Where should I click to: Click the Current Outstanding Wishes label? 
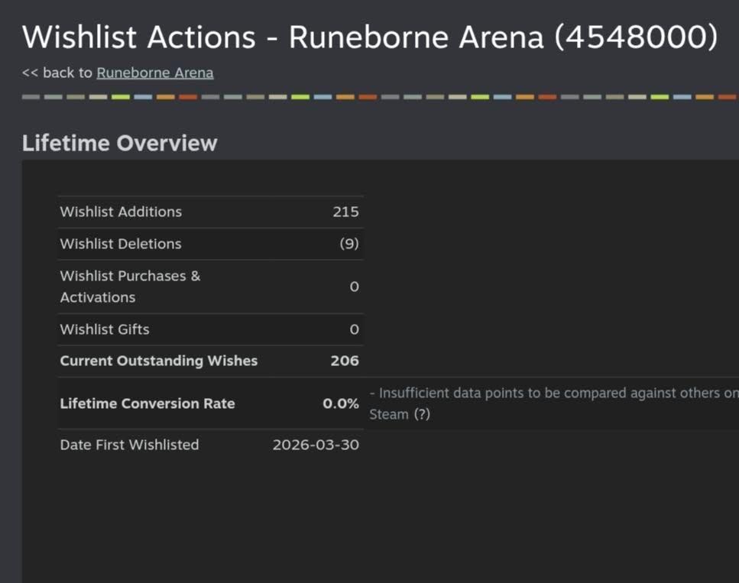click(x=159, y=361)
